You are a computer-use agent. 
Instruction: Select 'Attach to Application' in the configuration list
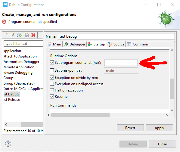[x=20, y=56]
